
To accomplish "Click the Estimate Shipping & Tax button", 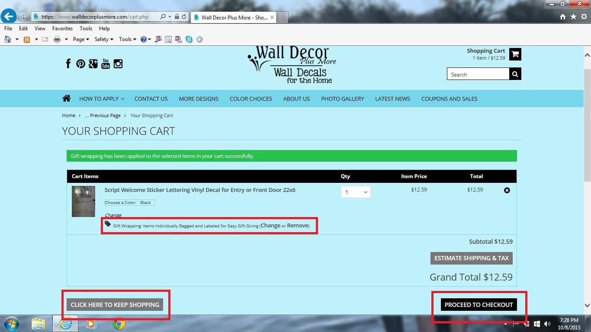I will coord(471,258).
